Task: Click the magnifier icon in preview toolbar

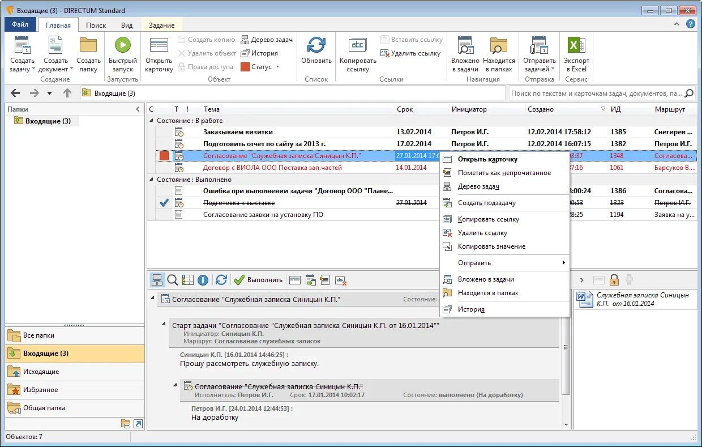Action: (x=173, y=280)
